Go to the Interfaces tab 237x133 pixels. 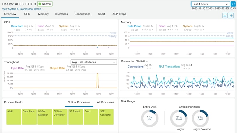tap(61, 14)
